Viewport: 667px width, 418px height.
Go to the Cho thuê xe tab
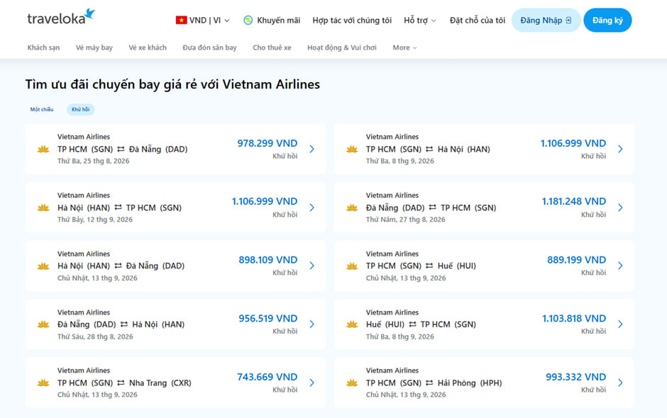point(272,47)
